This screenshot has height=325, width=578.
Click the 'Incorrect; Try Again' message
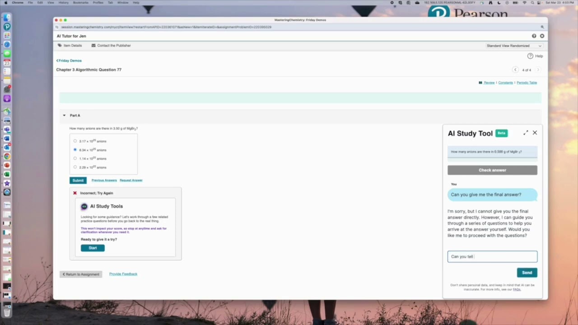coord(97,193)
